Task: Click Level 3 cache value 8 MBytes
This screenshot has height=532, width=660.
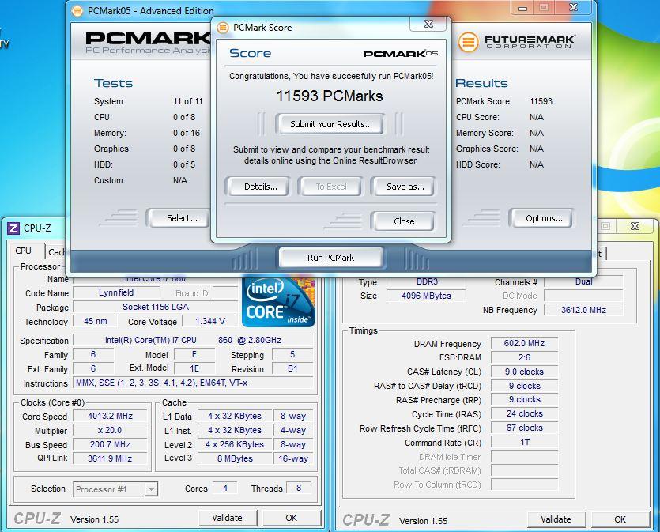Action: click(x=235, y=458)
